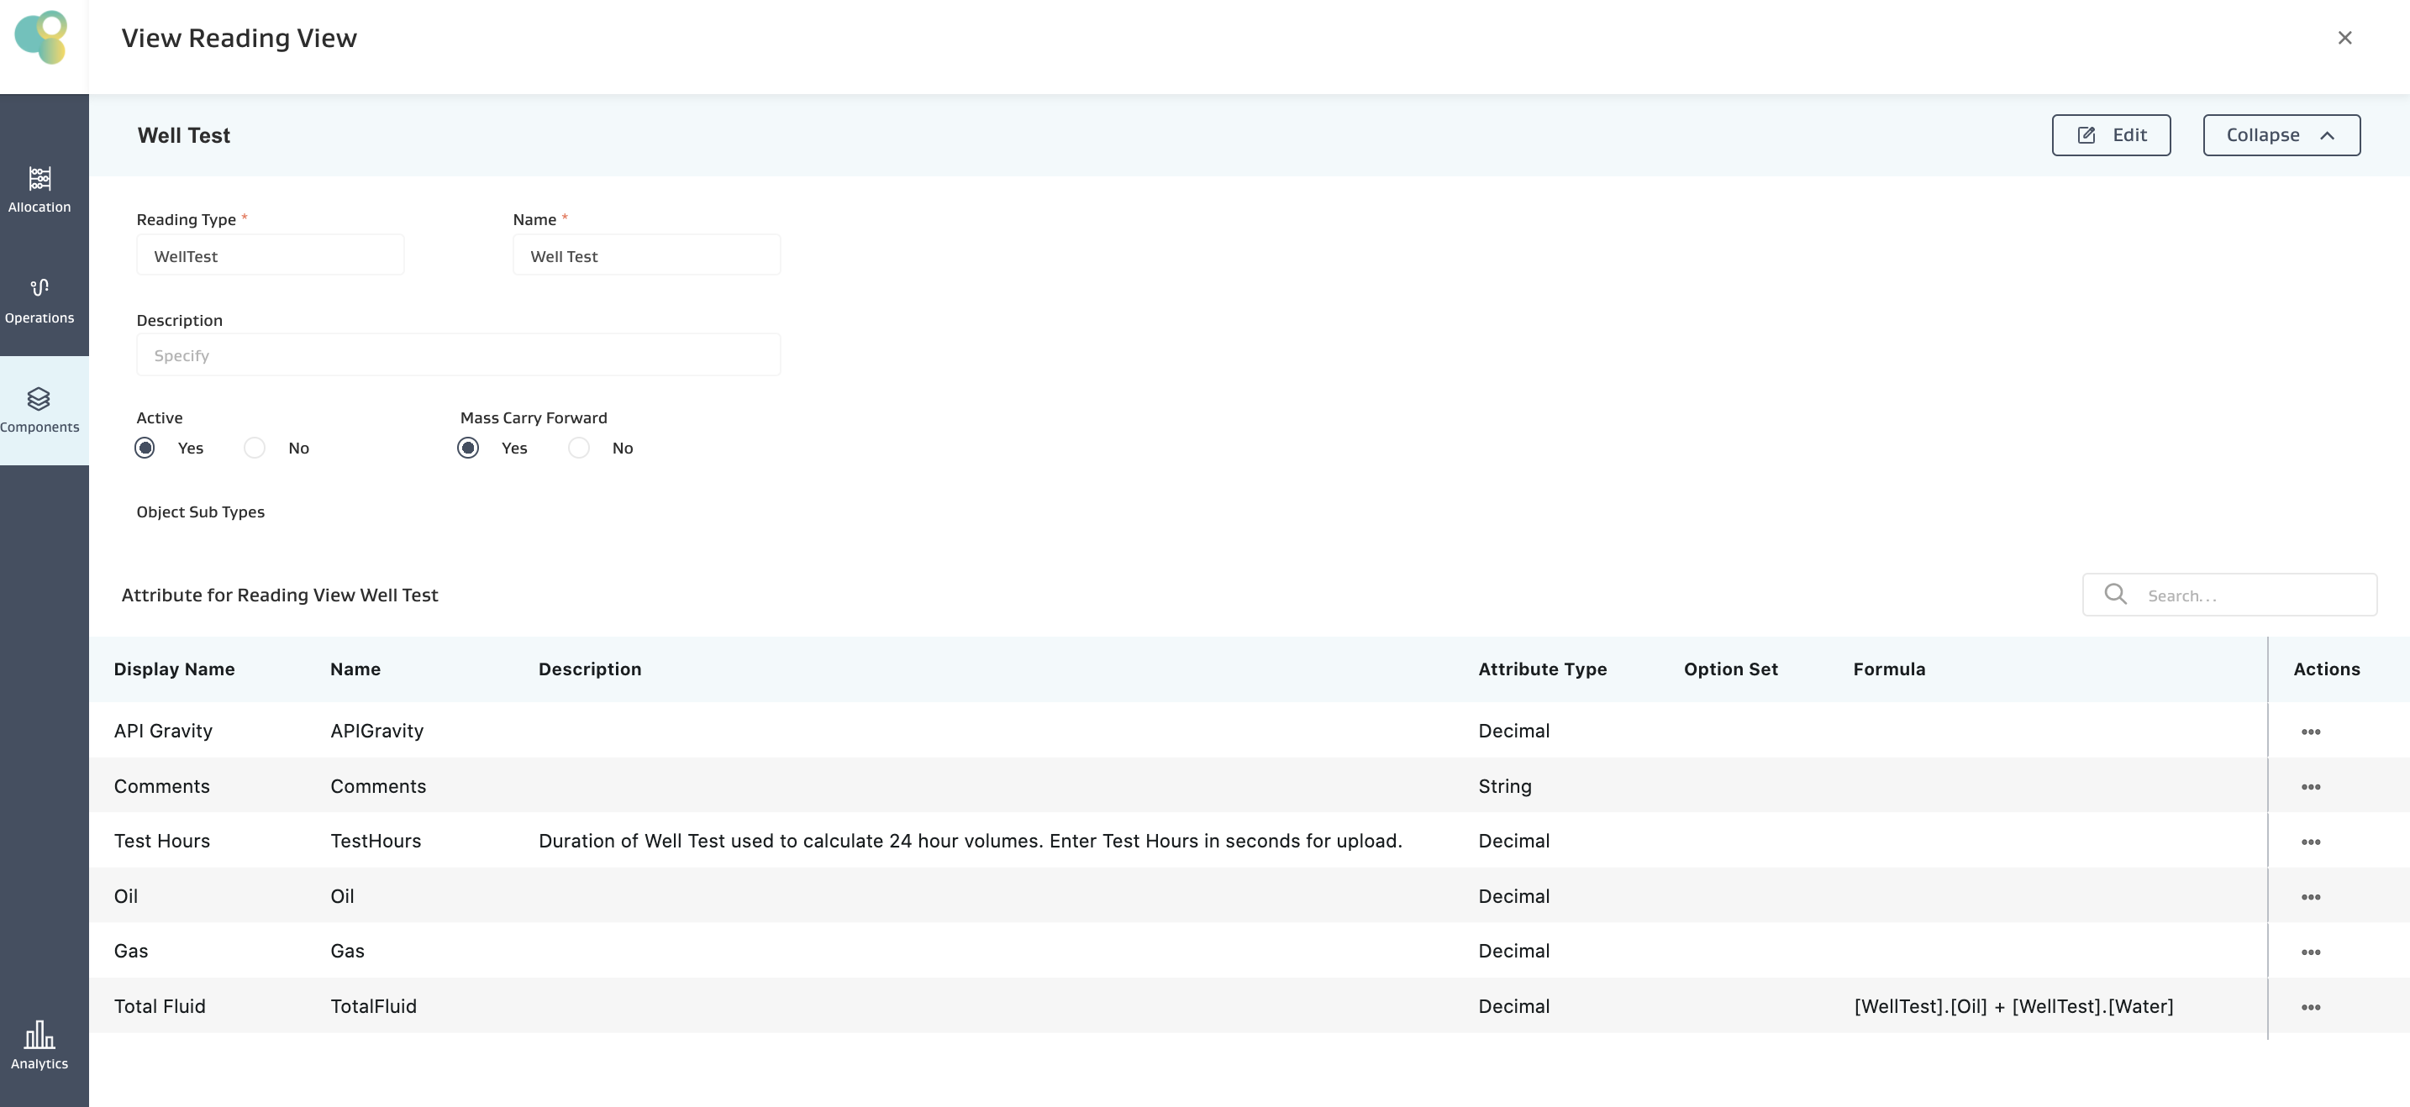Set Mass Carry Forward to No
The height and width of the screenshot is (1107, 2410).
(579, 448)
